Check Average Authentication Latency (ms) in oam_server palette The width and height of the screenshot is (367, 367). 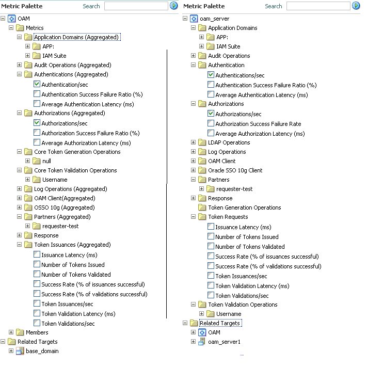tap(211, 94)
